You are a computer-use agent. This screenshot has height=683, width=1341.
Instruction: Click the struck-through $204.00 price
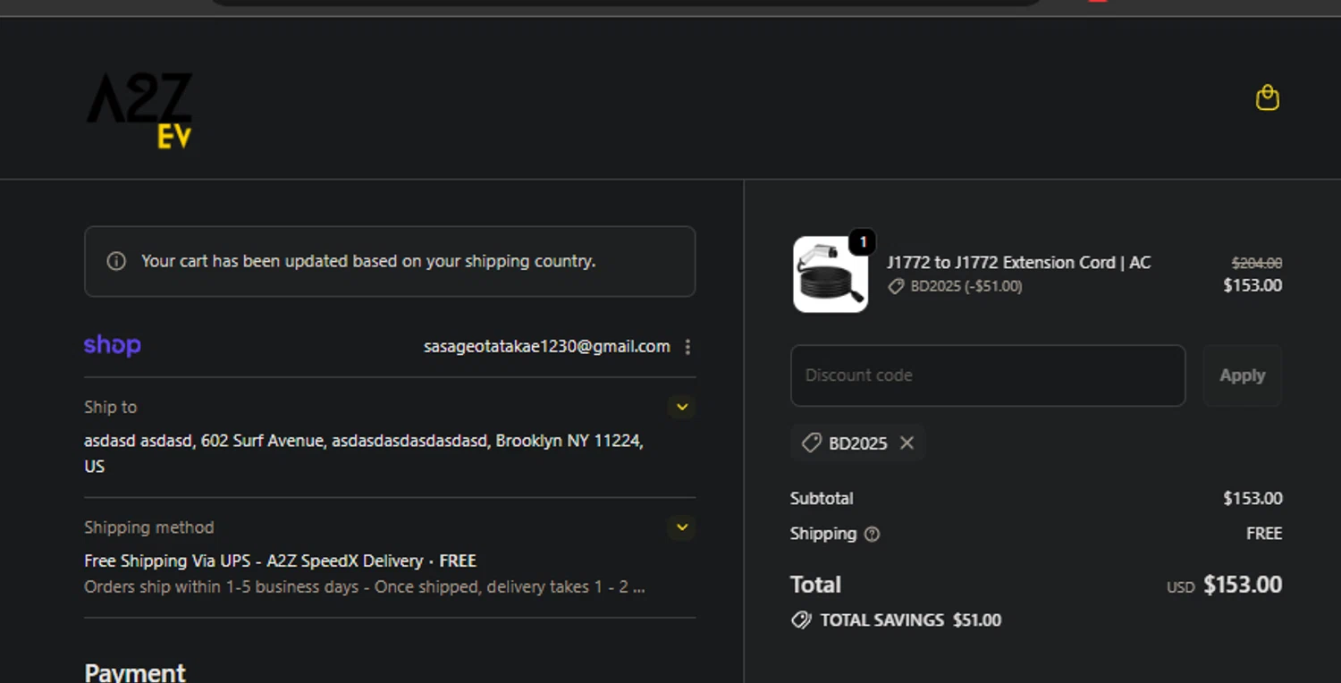point(1257,263)
